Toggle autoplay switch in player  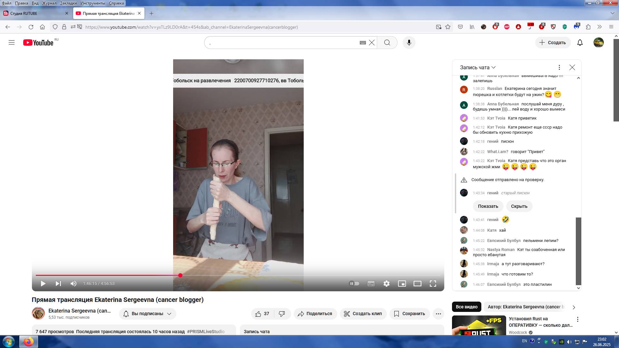354,284
